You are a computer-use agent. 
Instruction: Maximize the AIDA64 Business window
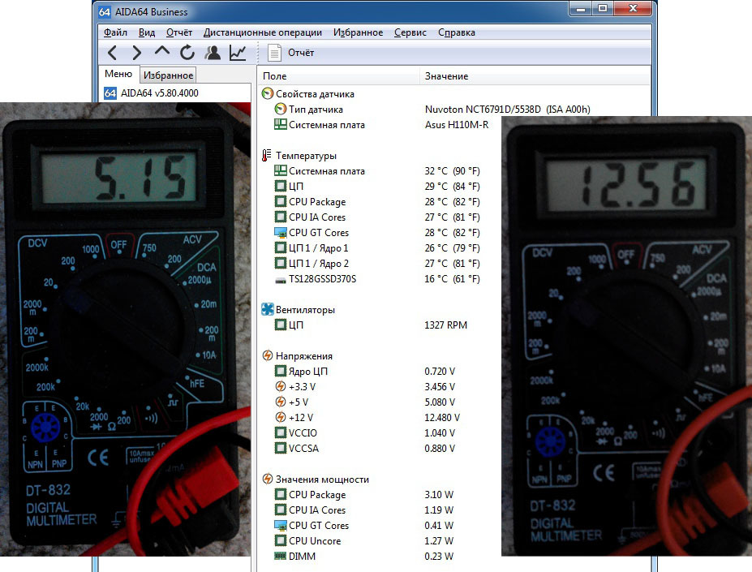click(603, 9)
